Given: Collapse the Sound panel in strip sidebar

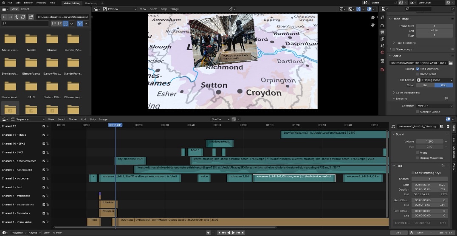Looking at the screenshot, I should [x=393, y=134].
